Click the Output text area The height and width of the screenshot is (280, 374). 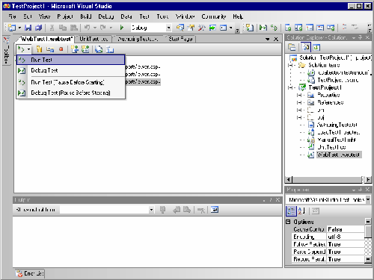pyautogui.click(x=147, y=241)
